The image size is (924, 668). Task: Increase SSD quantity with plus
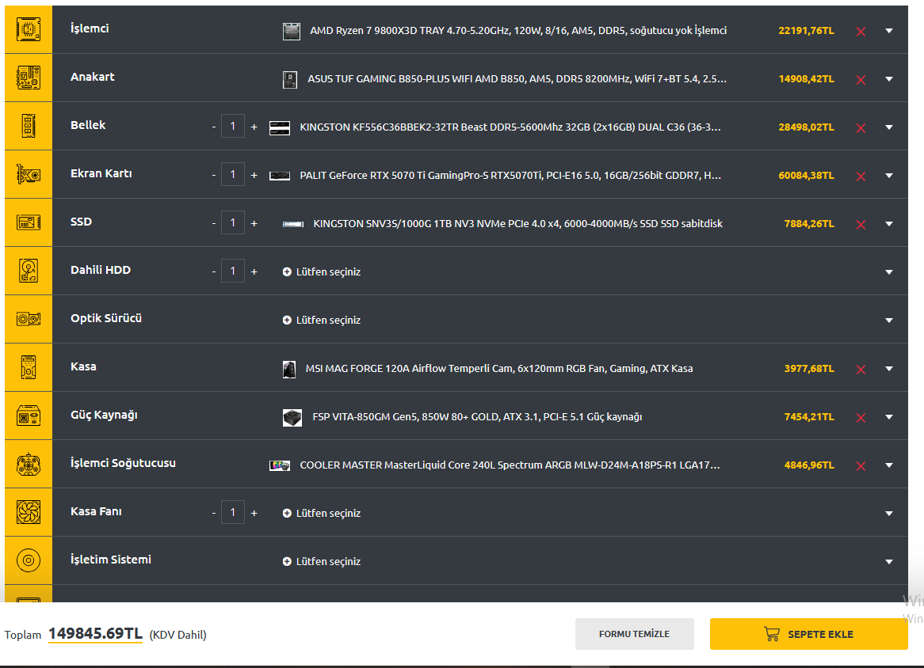pyautogui.click(x=254, y=223)
